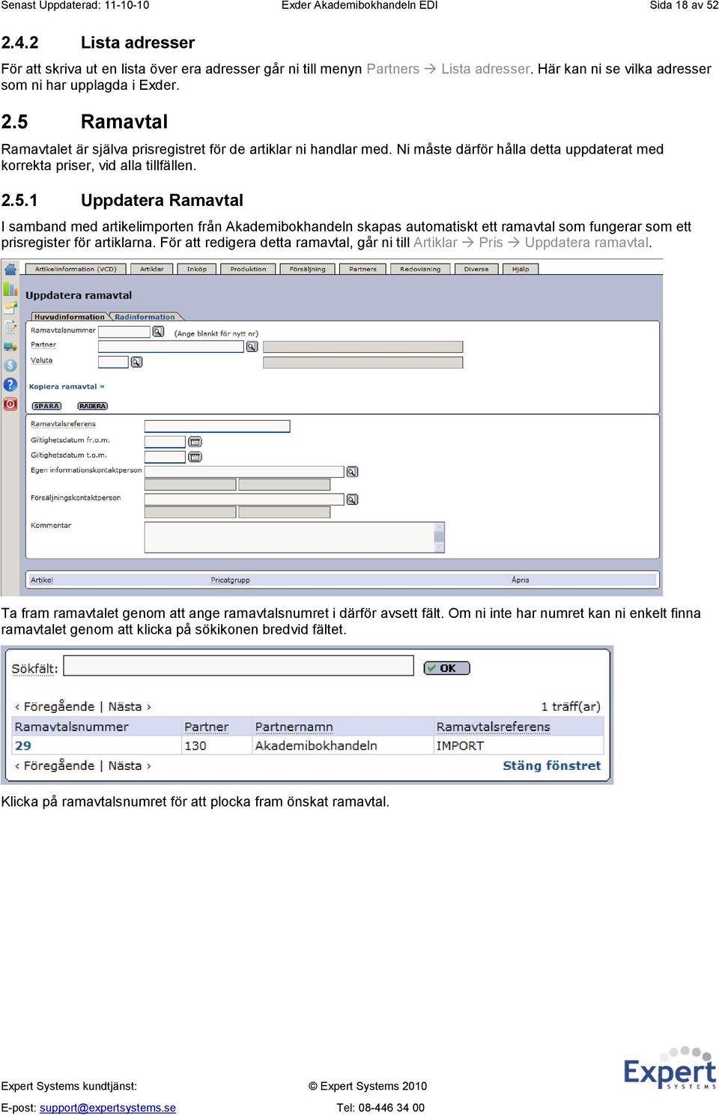Switch to the Radinformation tab

[145, 317]
